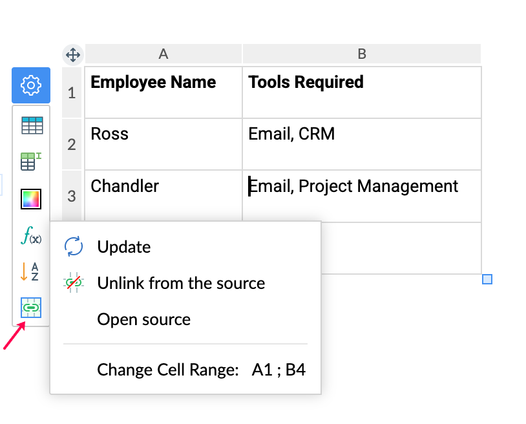Open the table design icon
The width and height of the screenshot is (526, 424).
click(32, 125)
